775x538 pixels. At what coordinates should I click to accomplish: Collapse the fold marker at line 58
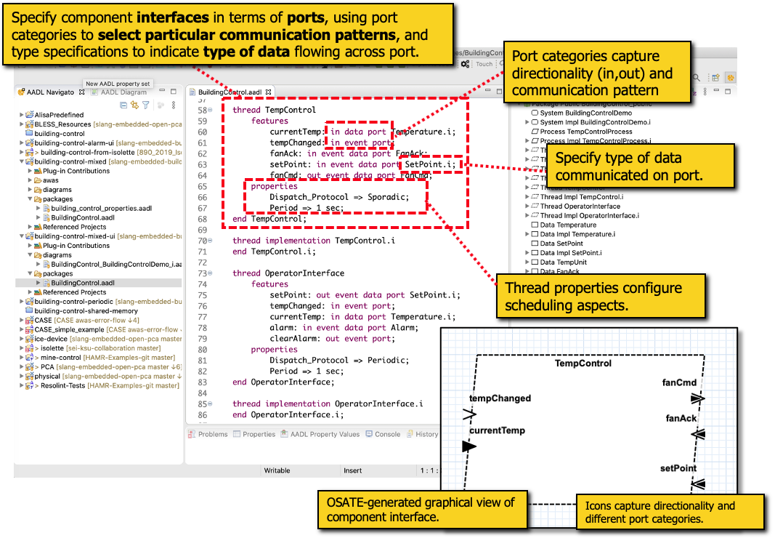click(210, 111)
